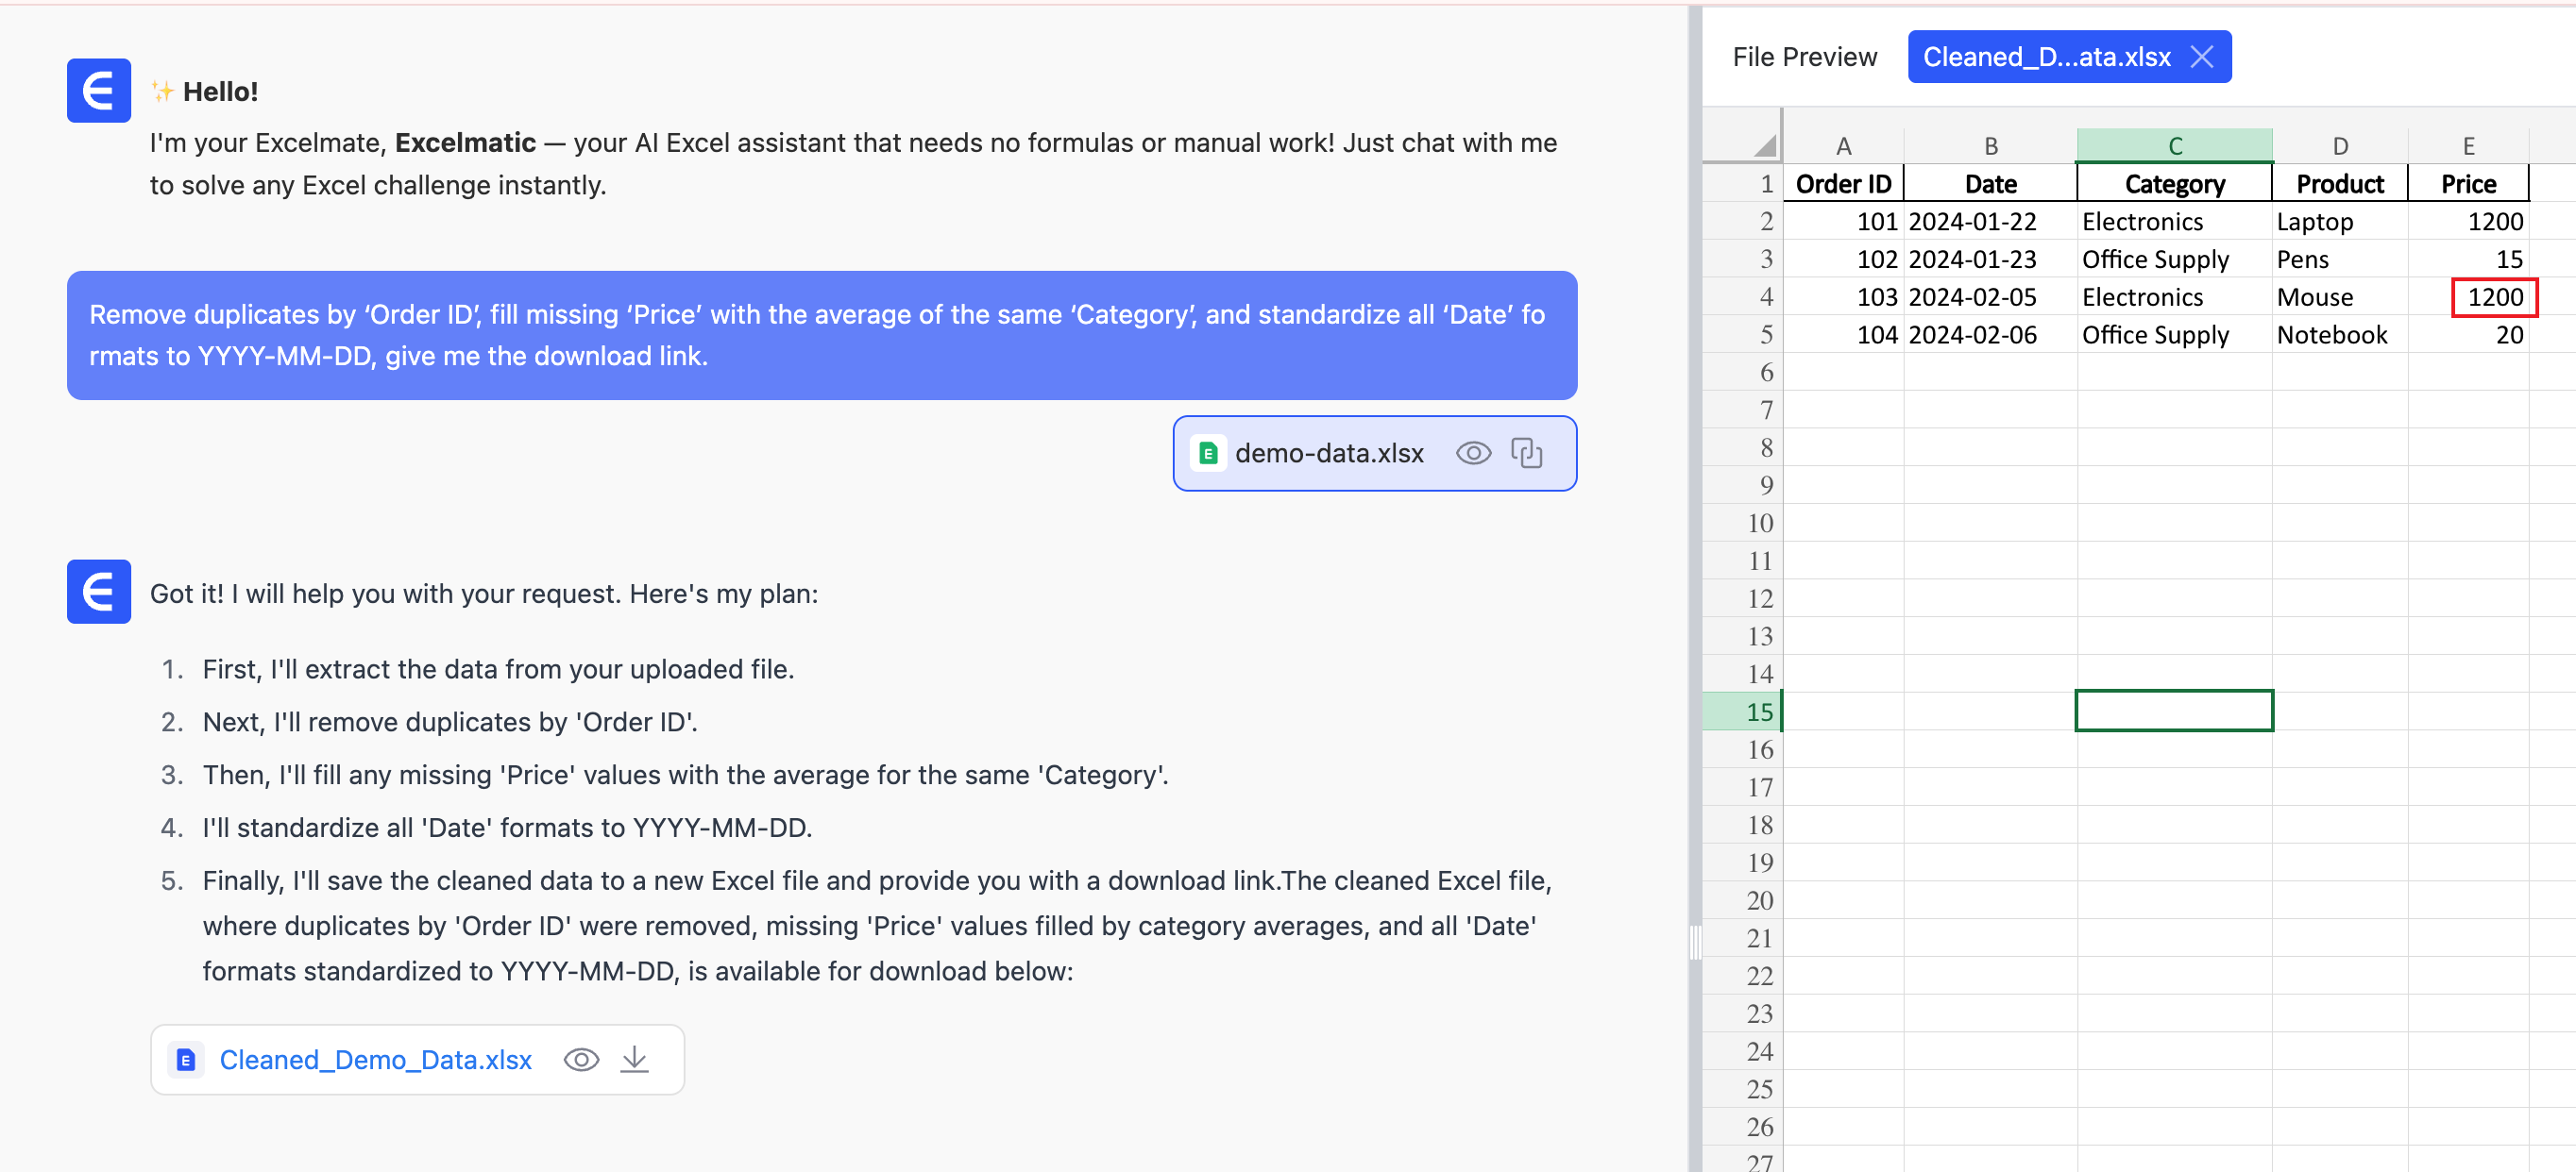Close the Cleaned_D...ata.xlsx preview tab
The height and width of the screenshot is (1172, 2576).
point(2201,57)
